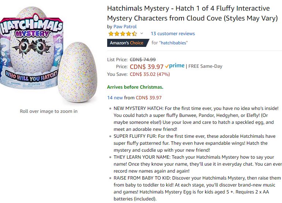Click the Amazon's Choice badge

pyautogui.click(x=128, y=43)
